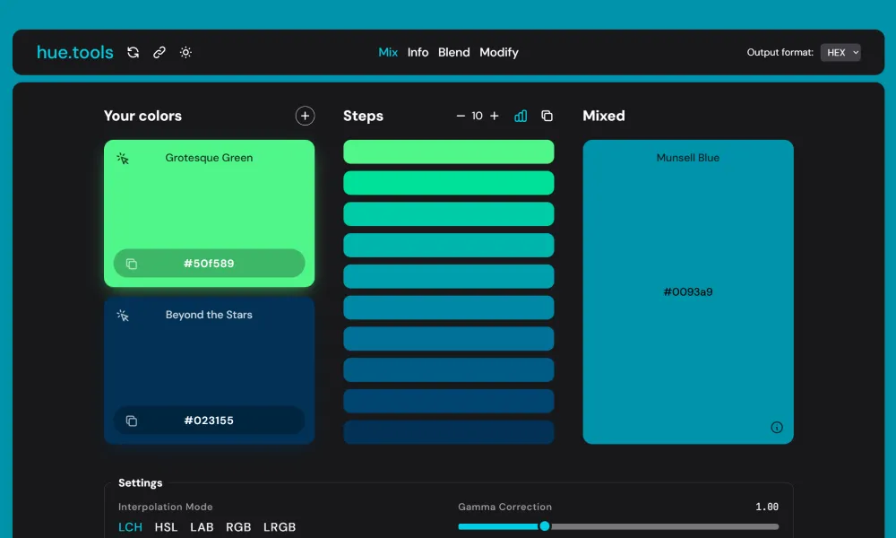Increase steps with the plus button
Image resolution: width=896 pixels, height=538 pixels.
pyautogui.click(x=494, y=116)
